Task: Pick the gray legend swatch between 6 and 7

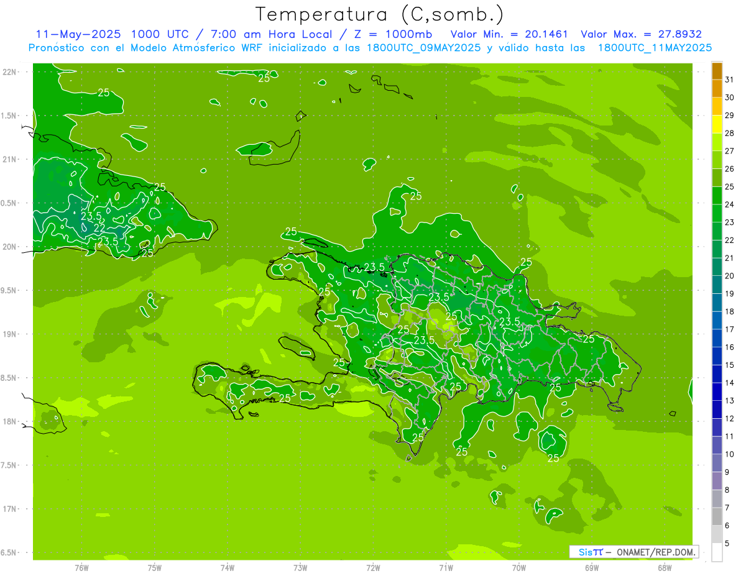Action: coord(717,516)
